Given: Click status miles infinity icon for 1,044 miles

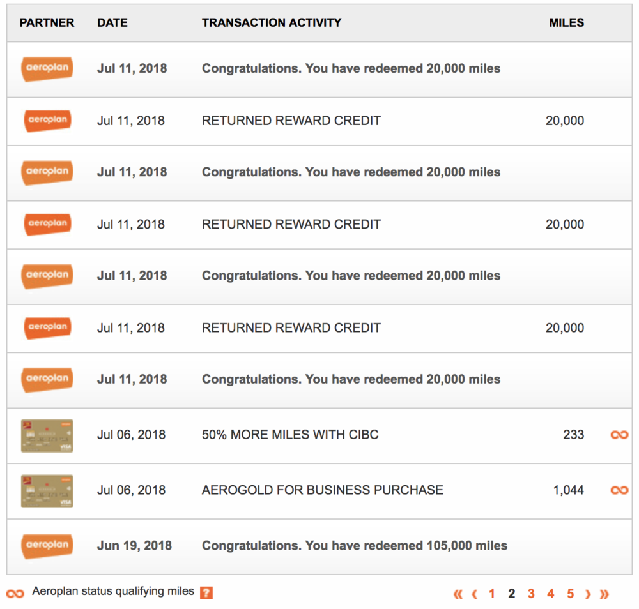Looking at the screenshot, I should pos(619,490).
